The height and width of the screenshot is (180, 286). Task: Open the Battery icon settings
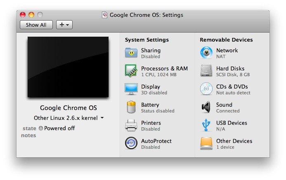tap(131, 107)
